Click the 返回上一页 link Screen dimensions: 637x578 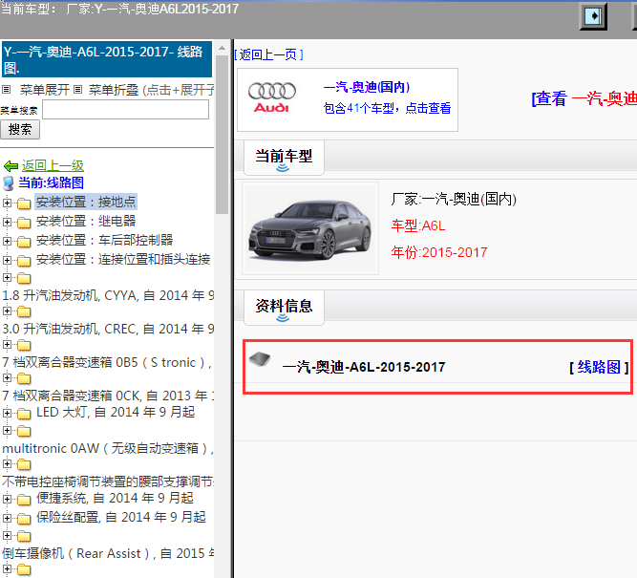pos(268,54)
